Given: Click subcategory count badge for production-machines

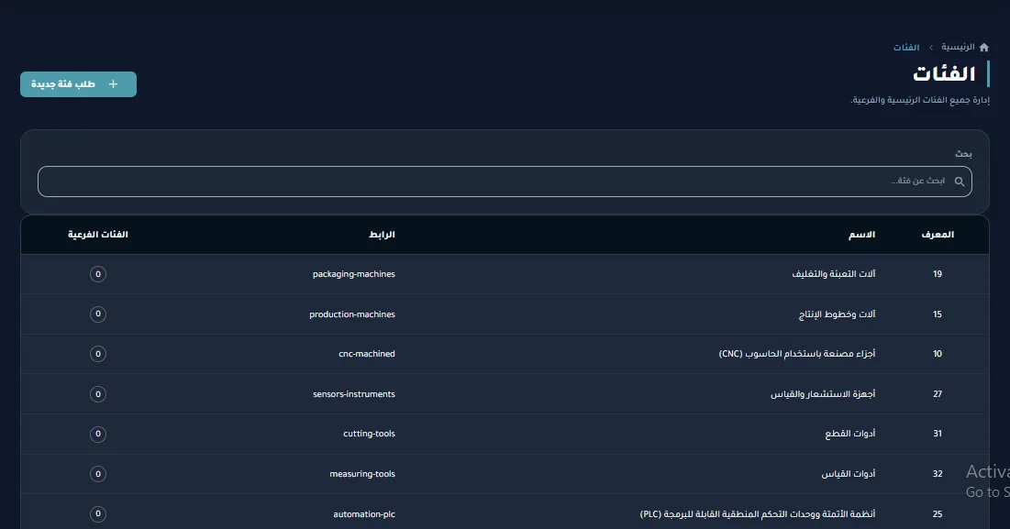Looking at the screenshot, I should pos(98,314).
